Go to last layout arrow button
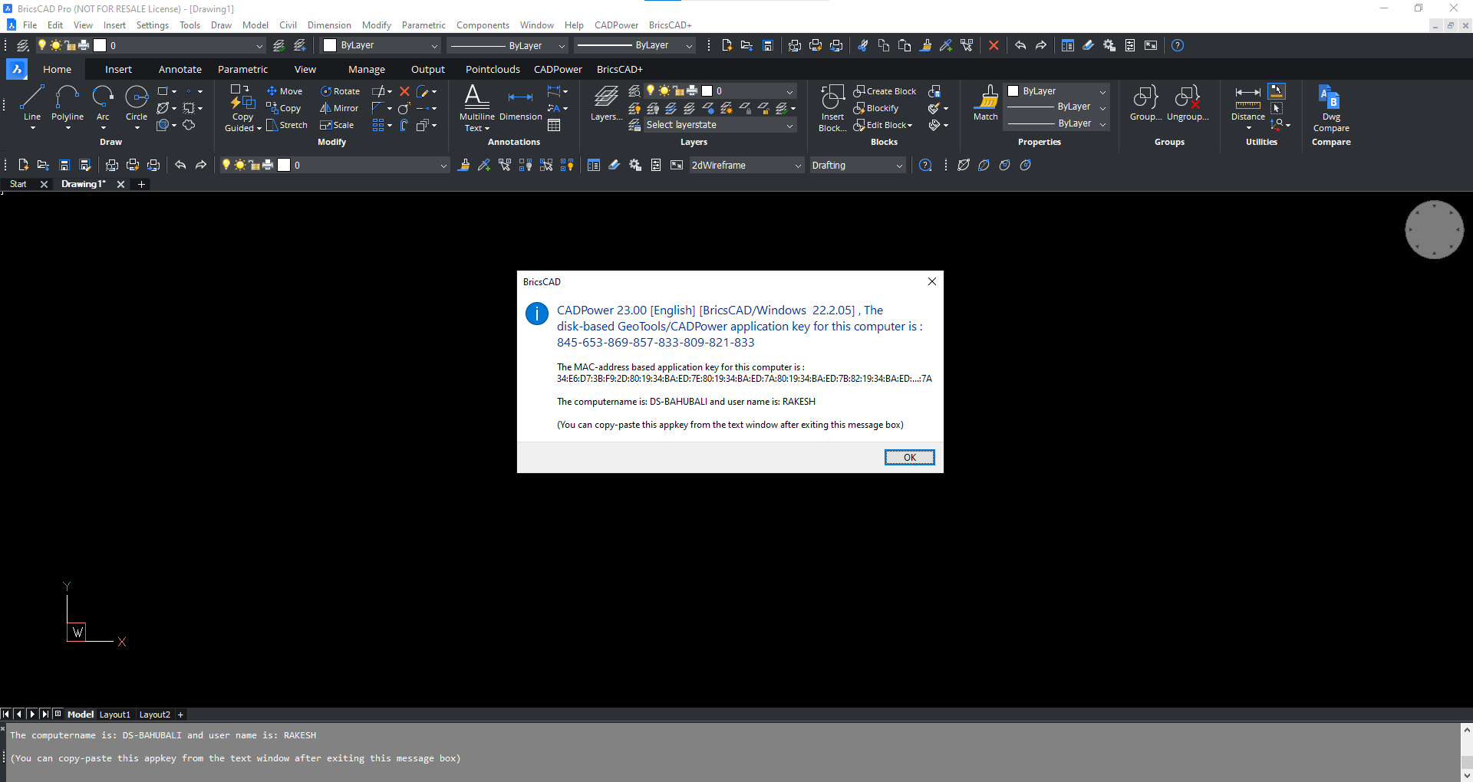The height and width of the screenshot is (782, 1473). click(44, 714)
